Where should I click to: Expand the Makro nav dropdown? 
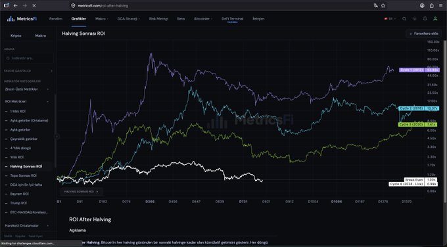[x=101, y=19]
